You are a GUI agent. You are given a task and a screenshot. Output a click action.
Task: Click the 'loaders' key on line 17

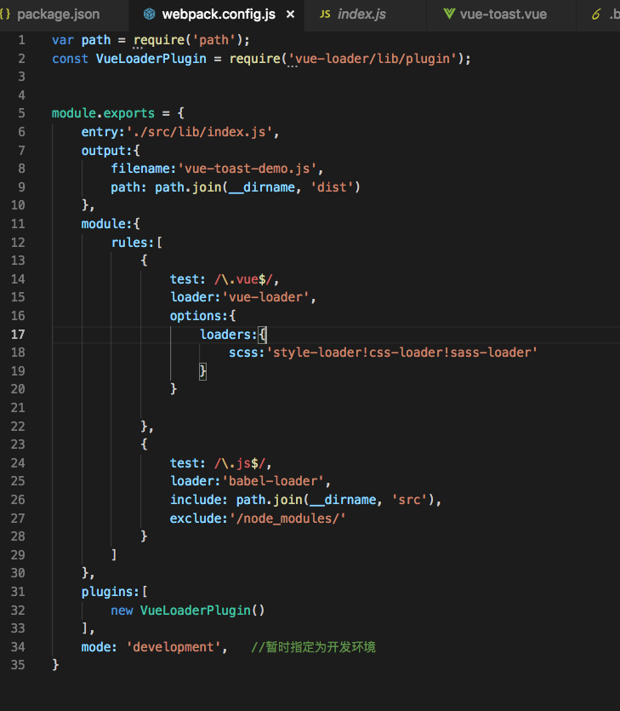(x=225, y=335)
